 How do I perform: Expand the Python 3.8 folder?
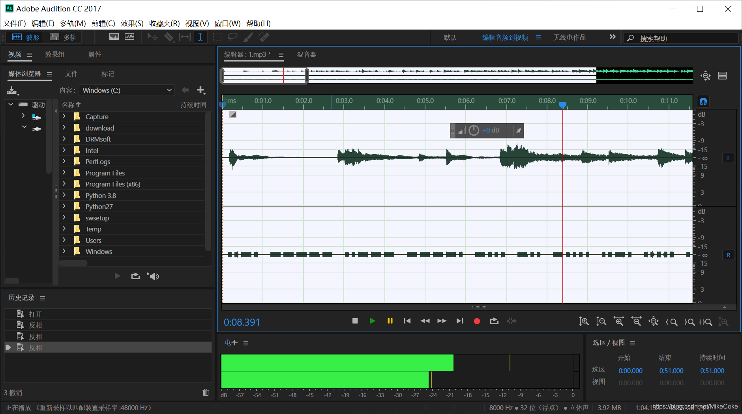tap(64, 195)
